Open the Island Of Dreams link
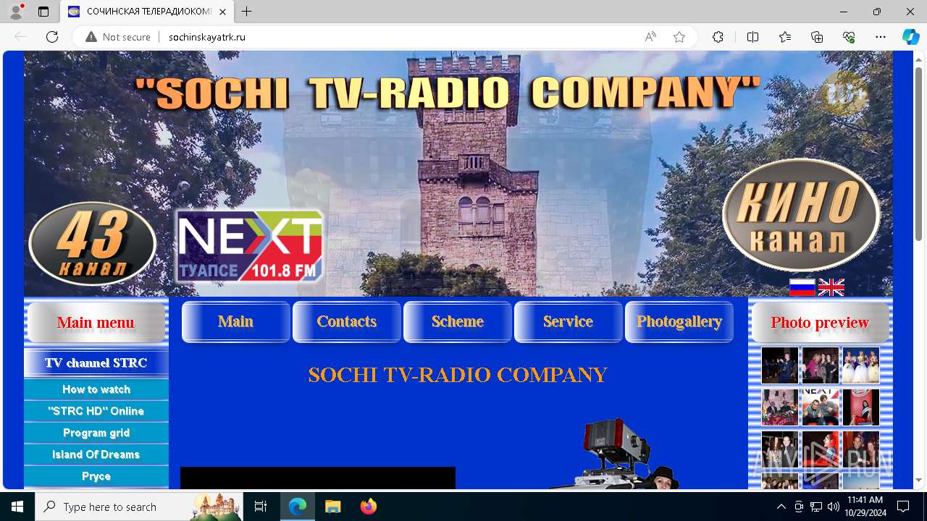The image size is (927, 521). click(96, 454)
